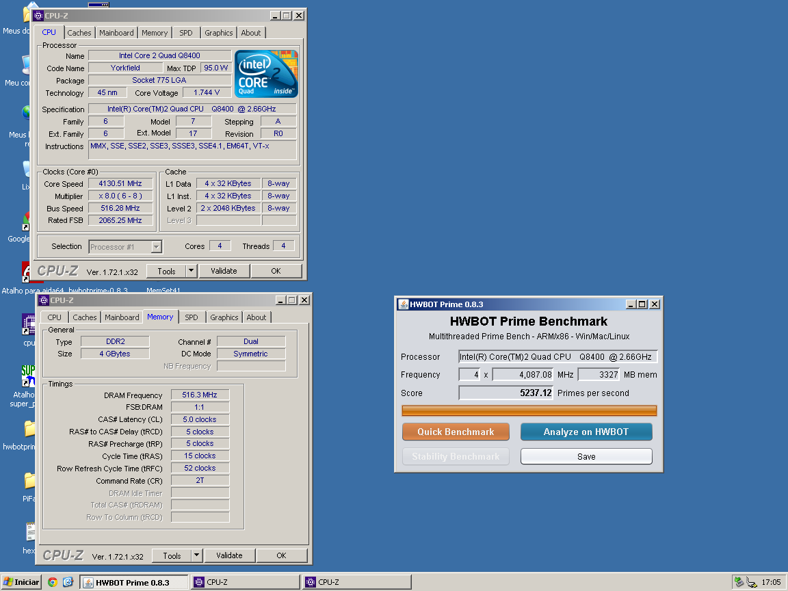Screen dimensions: 788x591
Task: Open the PiFa desktop folder
Action: pyautogui.click(x=29, y=481)
